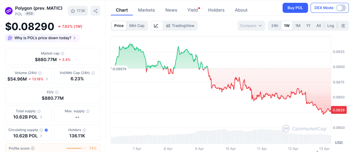The height and width of the screenshot is (152, 353).
Task: Toggle the DEX Mode switch
Action: pyautogui.click(x=341, y=8)
